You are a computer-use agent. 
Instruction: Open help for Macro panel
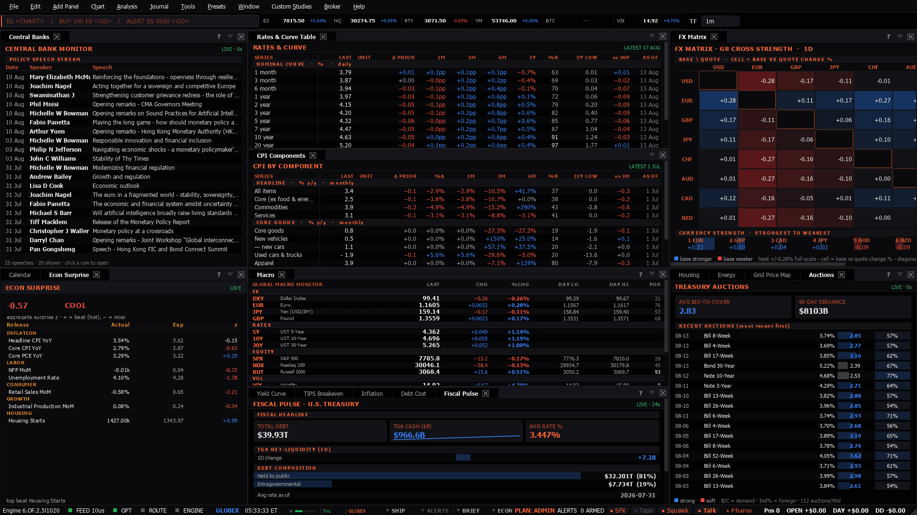640,275
